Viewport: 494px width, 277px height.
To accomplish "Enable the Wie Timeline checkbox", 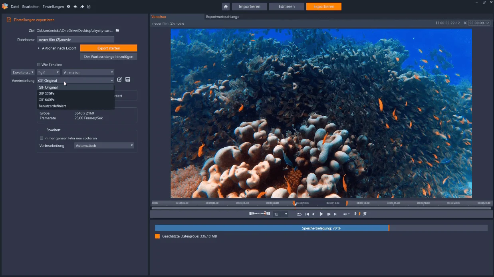I will pos(39,65).
